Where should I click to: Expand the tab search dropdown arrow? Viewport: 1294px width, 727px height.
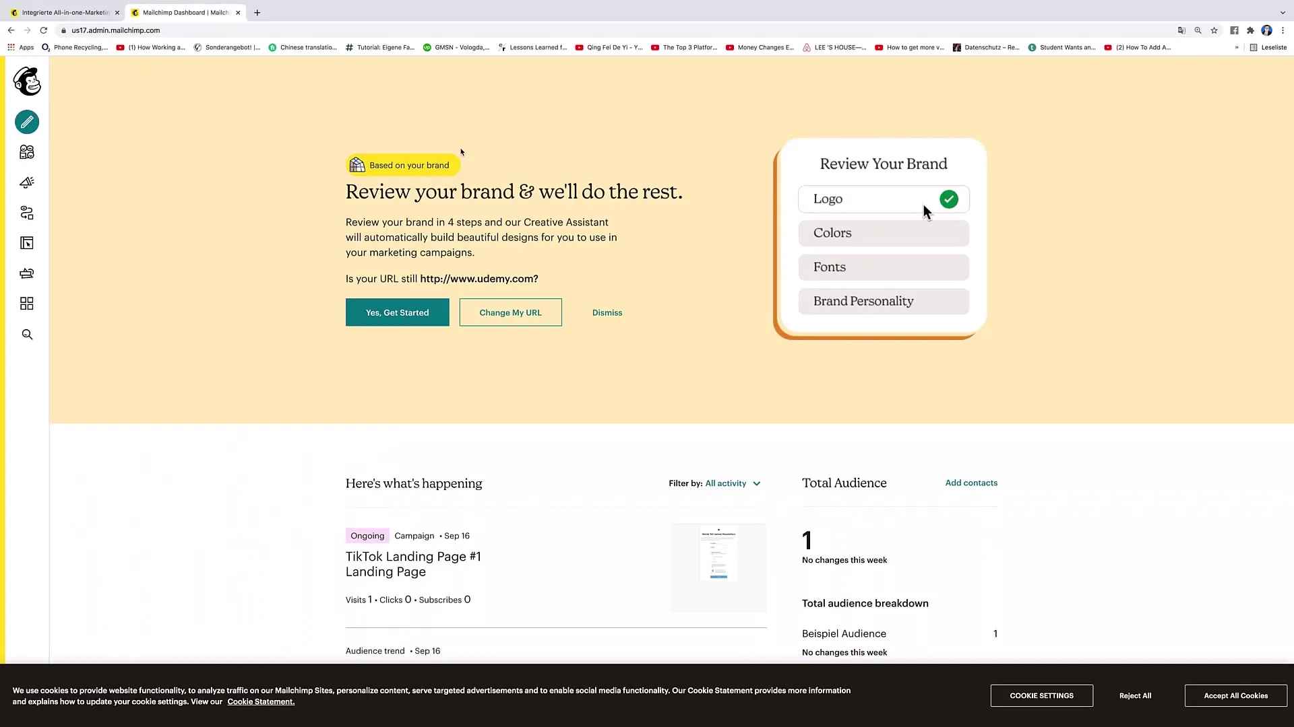tap(1283, 13)
